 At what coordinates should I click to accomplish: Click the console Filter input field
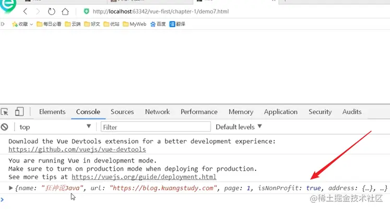tap(156, 127)
